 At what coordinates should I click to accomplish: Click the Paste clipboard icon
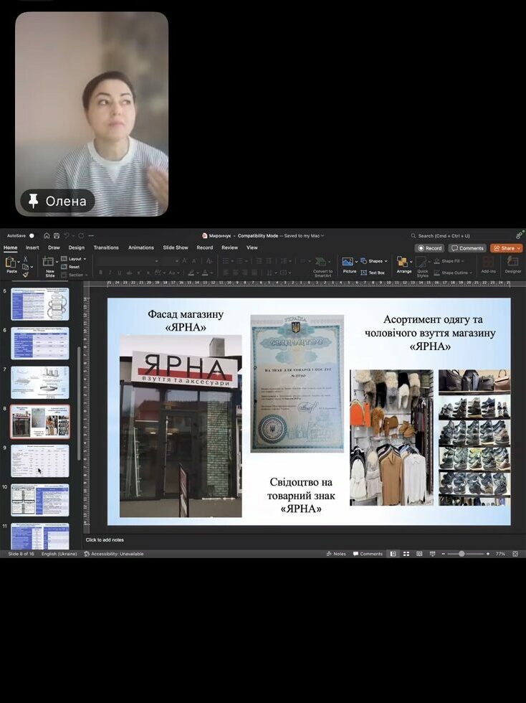click(11, 263)
